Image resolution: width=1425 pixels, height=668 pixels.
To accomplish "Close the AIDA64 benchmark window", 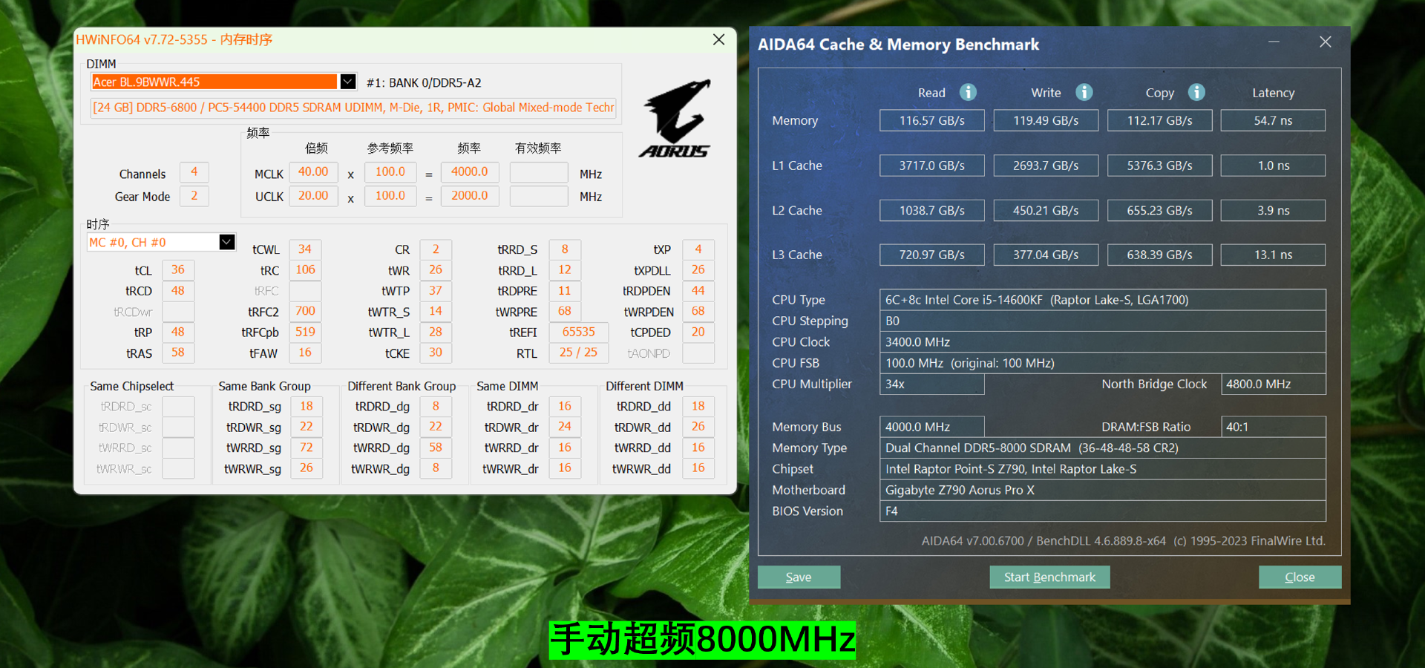I will 1326,42.
